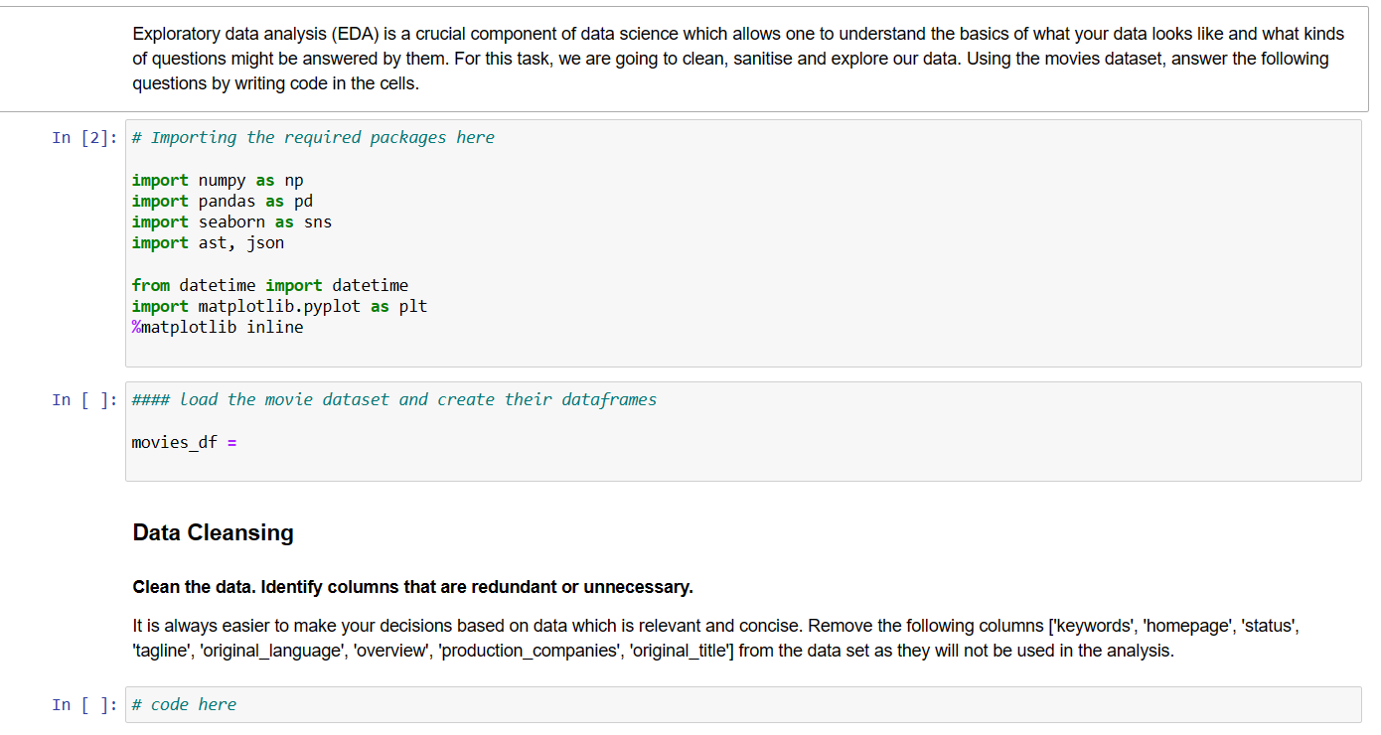Click the bold 'Clean the data' instruction text
This screenshot has width=1381, height=735.
coord(412,587)
